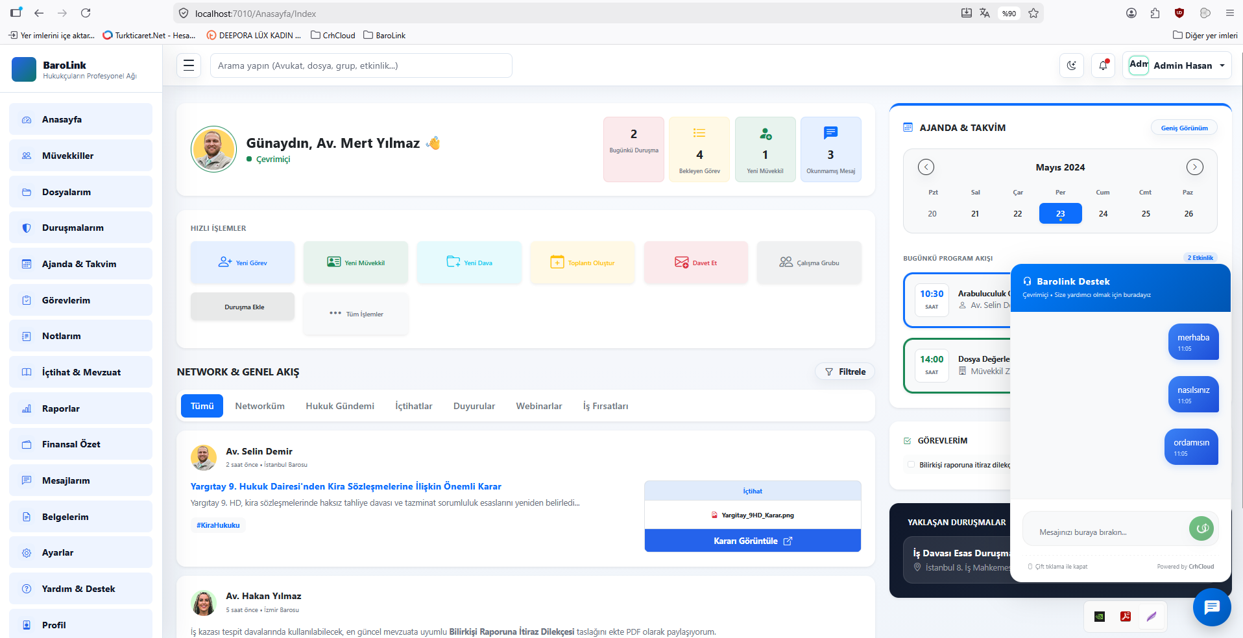Go to Dosyalarım in the sidebar
The width and height of the screenshot is (1243, 638).
tap(81, 192)
